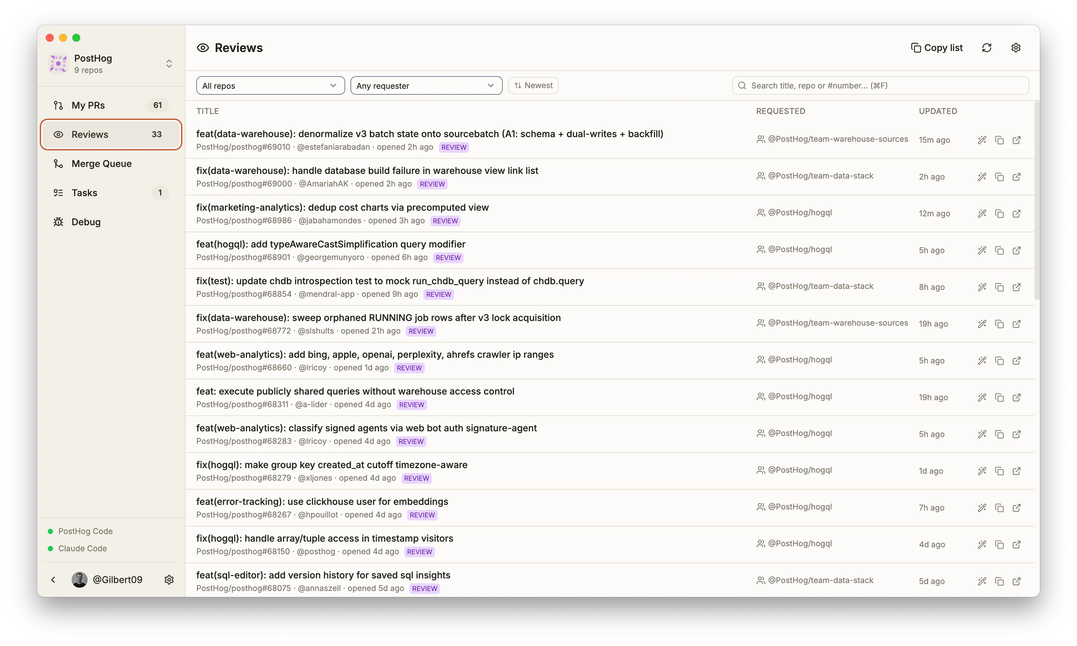The height and width of the screenshot is (646, 1077).
Task: Click REVIEW badge on posthog#68311 row
Action: [x=411, y=405]
